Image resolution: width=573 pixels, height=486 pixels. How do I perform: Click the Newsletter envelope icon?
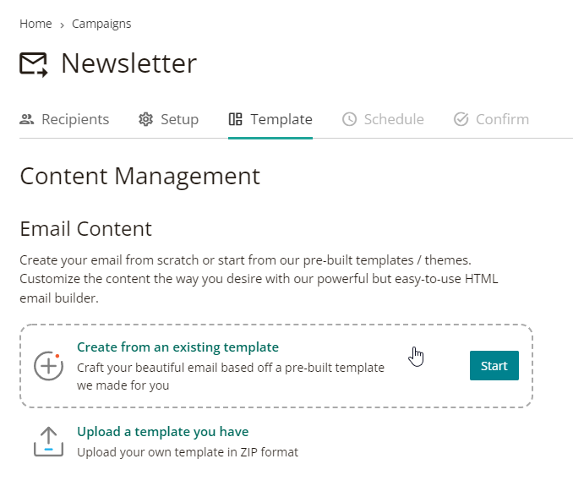[x=33, y=65]
